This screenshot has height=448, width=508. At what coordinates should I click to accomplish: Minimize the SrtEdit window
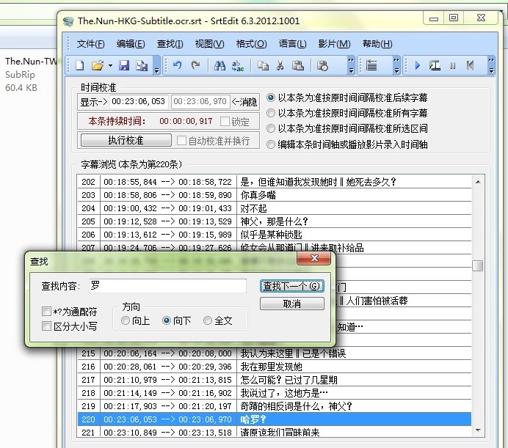point(434,18)
